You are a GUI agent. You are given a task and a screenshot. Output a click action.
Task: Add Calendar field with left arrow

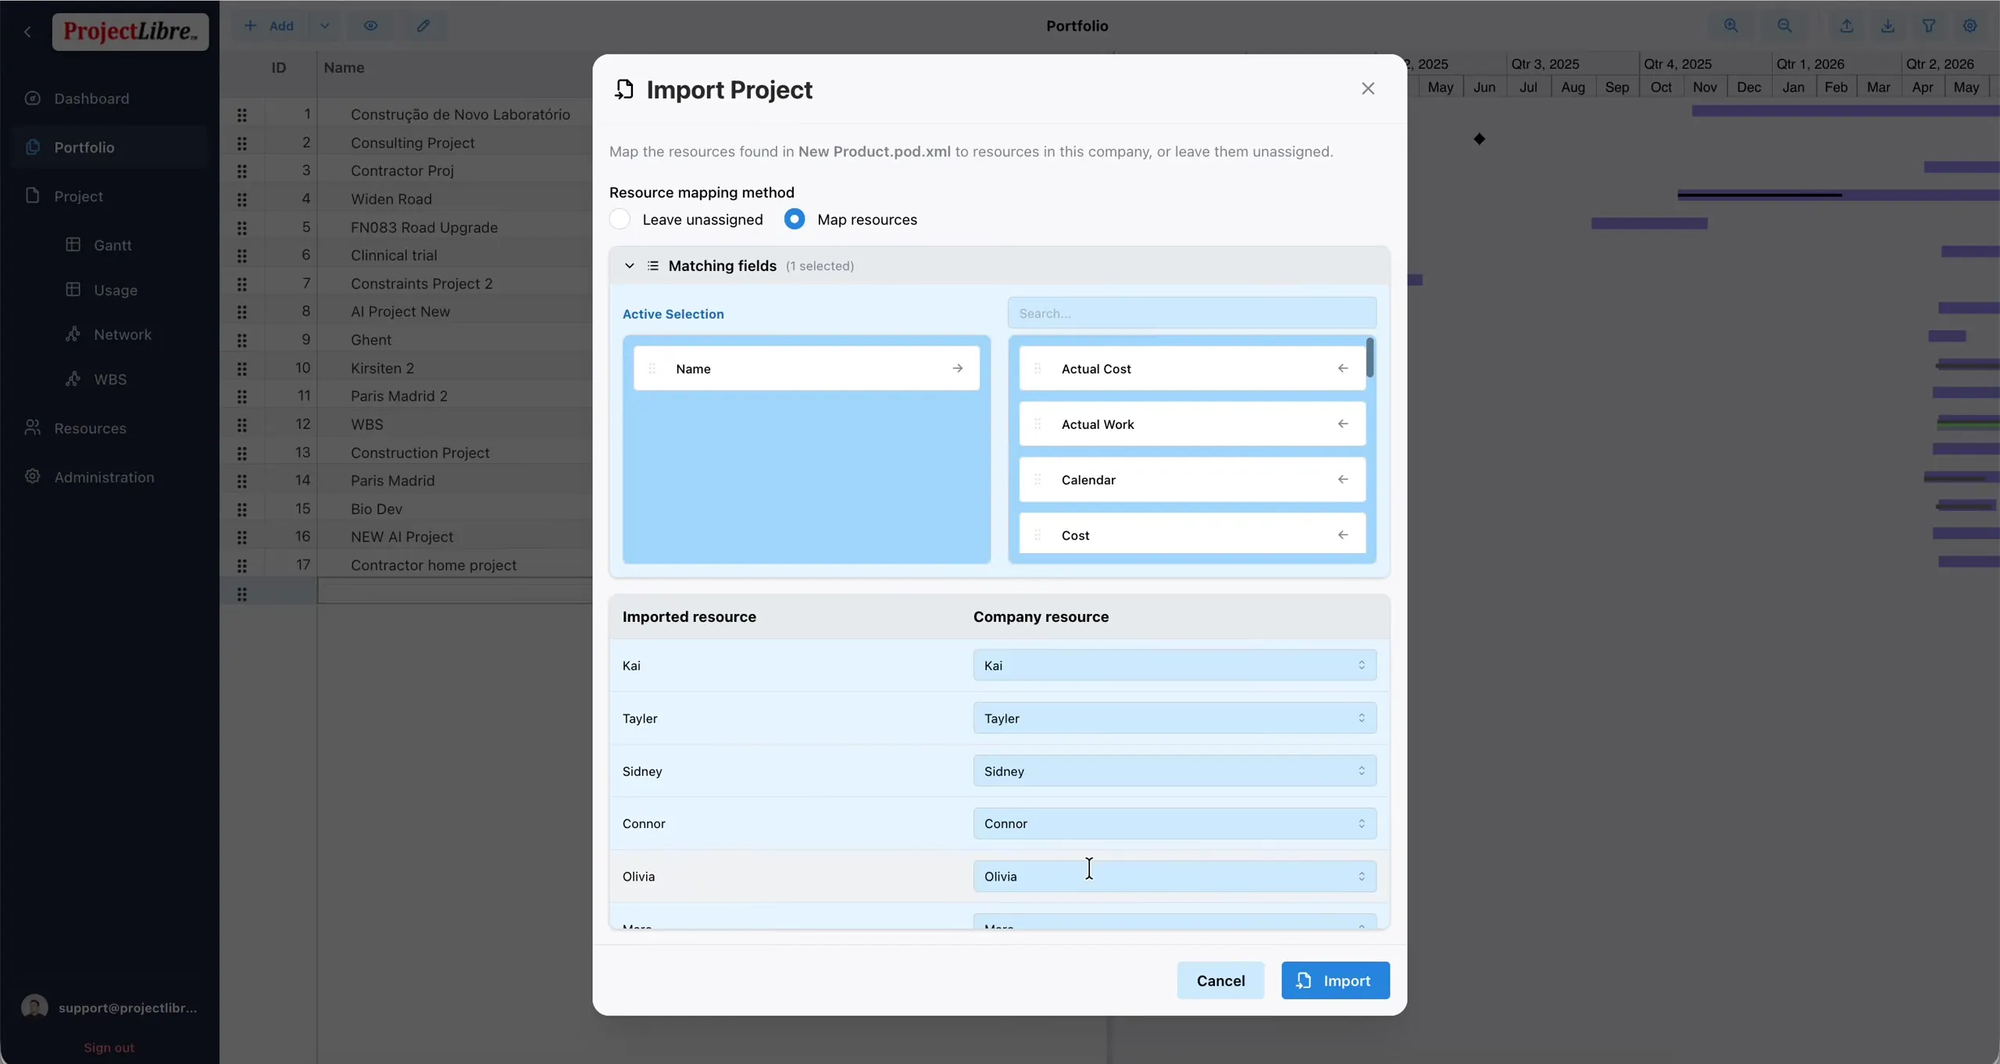1342,480
